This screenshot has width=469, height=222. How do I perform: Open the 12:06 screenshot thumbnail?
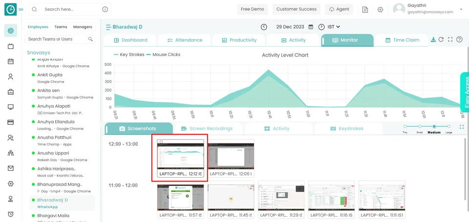pos(231,156)
